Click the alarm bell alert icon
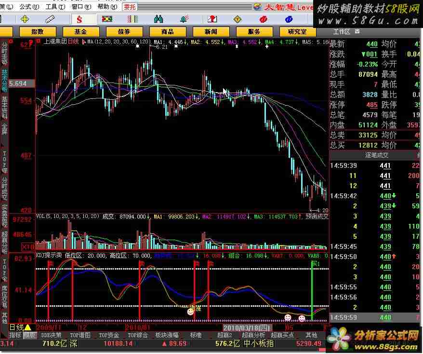The width and height of the screenshot is (423, 354). 185,19
